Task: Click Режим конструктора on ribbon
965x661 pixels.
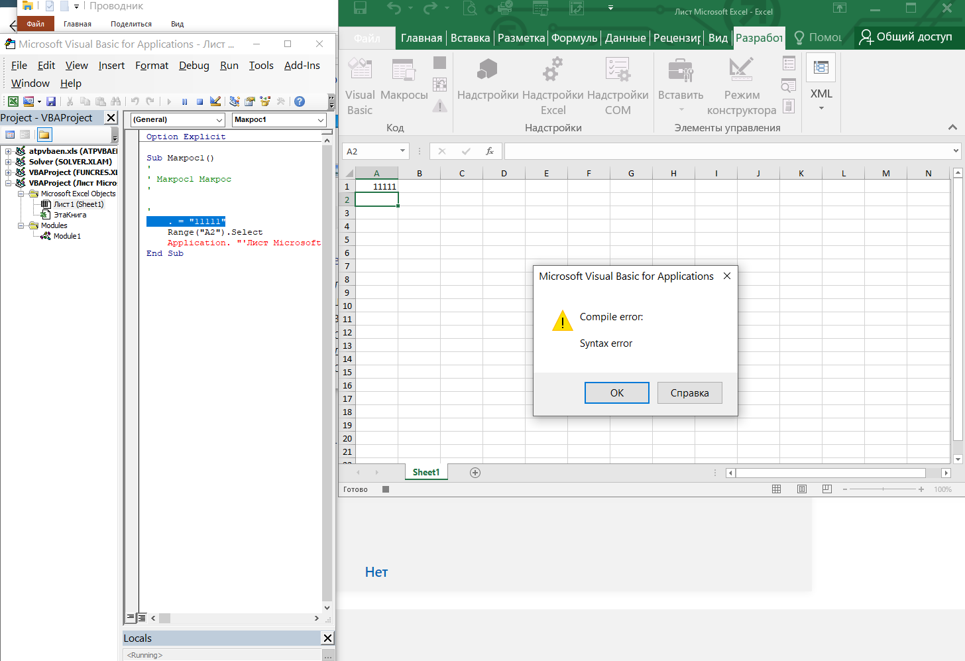Action: coord(742,86)
